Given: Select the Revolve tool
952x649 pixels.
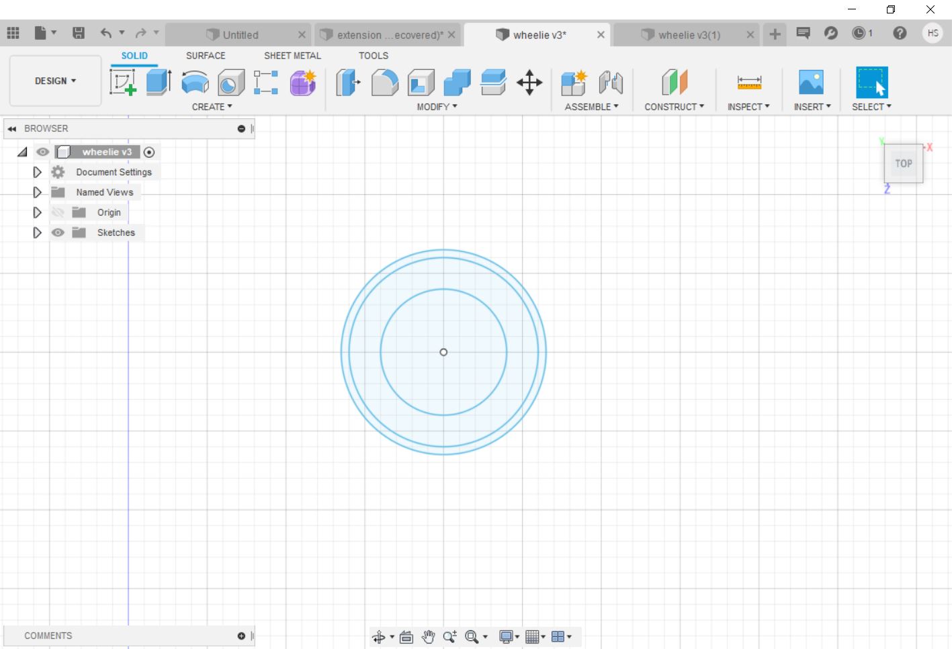Looking at the screenshot, I should (x=195, y=82).
